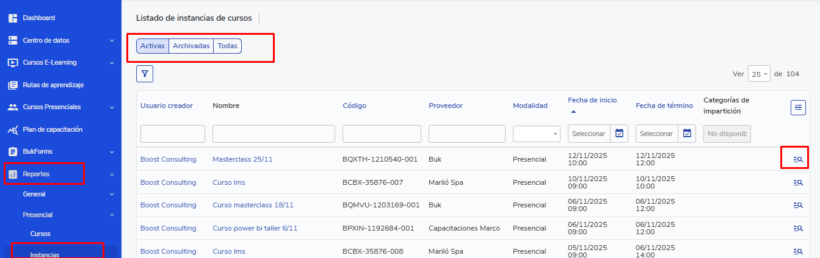Click the Nombre filter input field

pyautogui.click(x=274, y=134)
